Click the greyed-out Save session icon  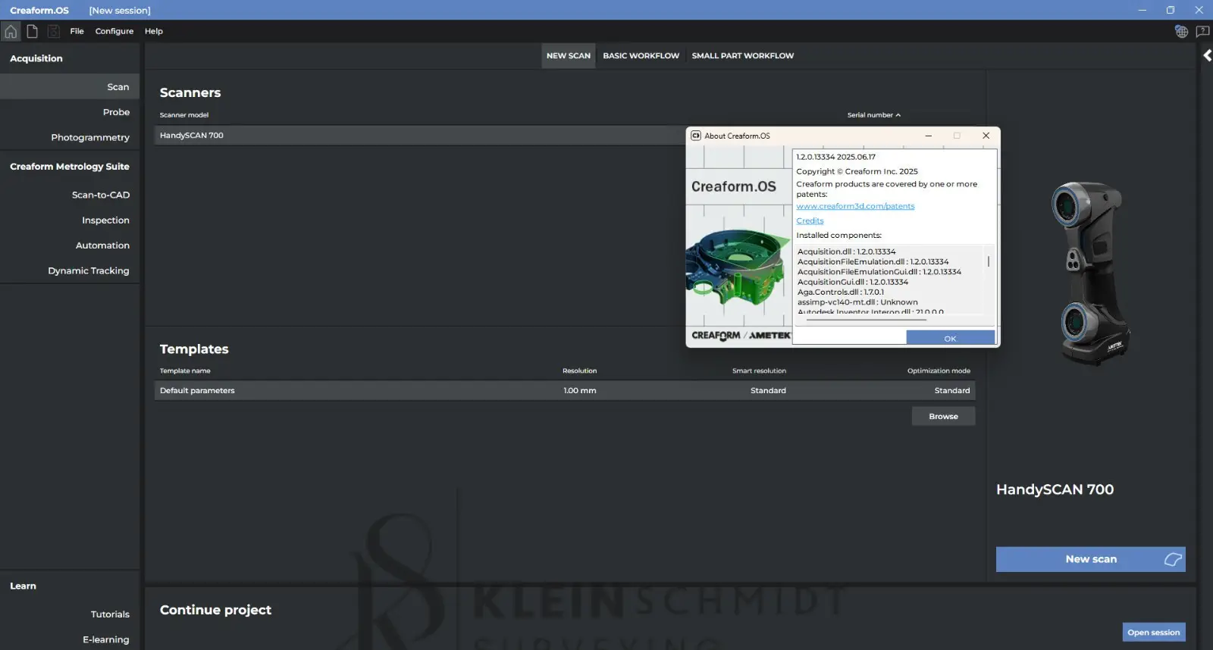53,31
